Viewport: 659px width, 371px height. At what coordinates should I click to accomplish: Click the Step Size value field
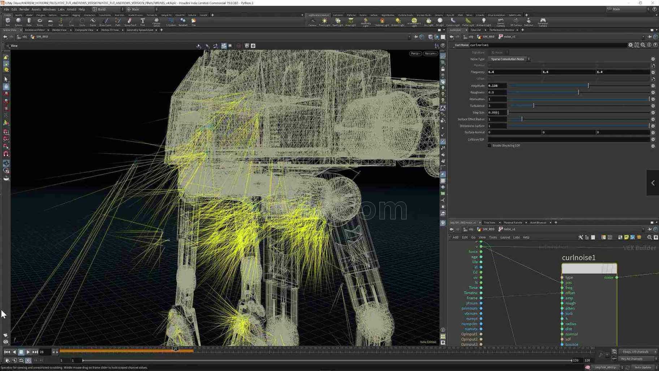point(497,112)
